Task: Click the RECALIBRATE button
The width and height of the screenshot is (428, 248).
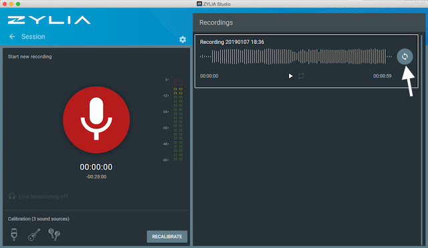Action: (167, 237)
